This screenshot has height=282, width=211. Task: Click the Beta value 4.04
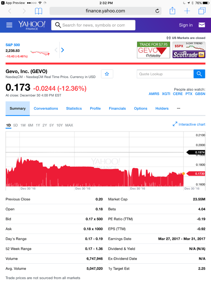pyautogui.click(x=202, y=209)
